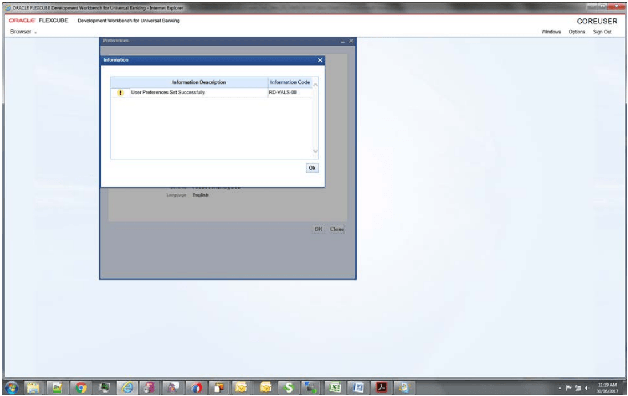The width and height of the screenshot is (628, 396).
Task: Click OK in the Preferences window
Action: 318,229
